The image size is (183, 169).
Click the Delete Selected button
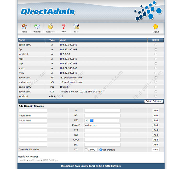pos(153,101)
